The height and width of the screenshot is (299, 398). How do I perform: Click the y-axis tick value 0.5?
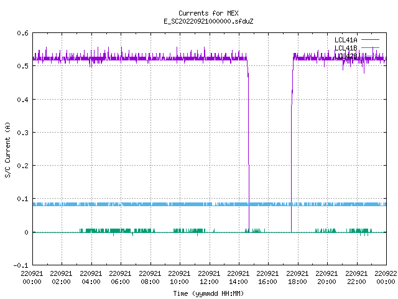pyautogui.click(x=22, y=66)
